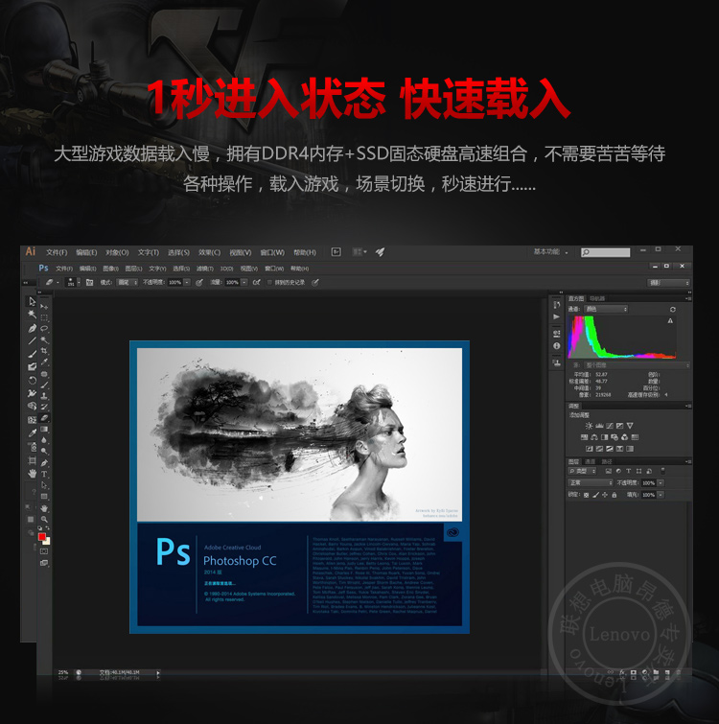Select Illustrator's Rotate tool
This screenshot has width=719, height=724.
(32, 380)
